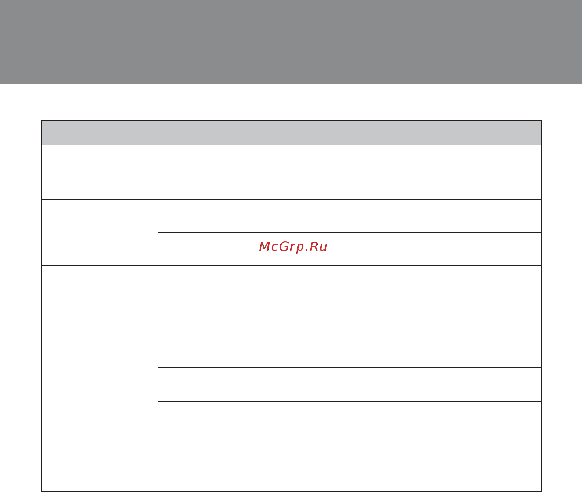Click the third-column cell beside the McGrp.Ru watermark
The image size is (582, 492).
click(x=450, y=249)
